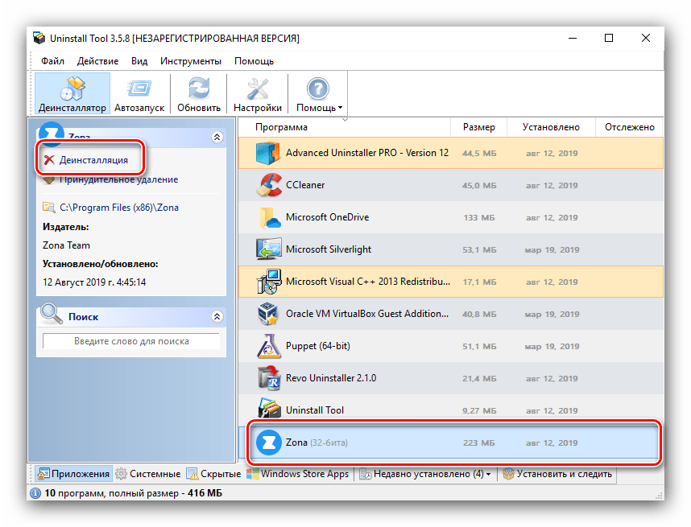The height and width of the screenshot is (527, 691).
Task: Click the Деинсталляция link
Action: pyautogui.click(x=93, y=160)
